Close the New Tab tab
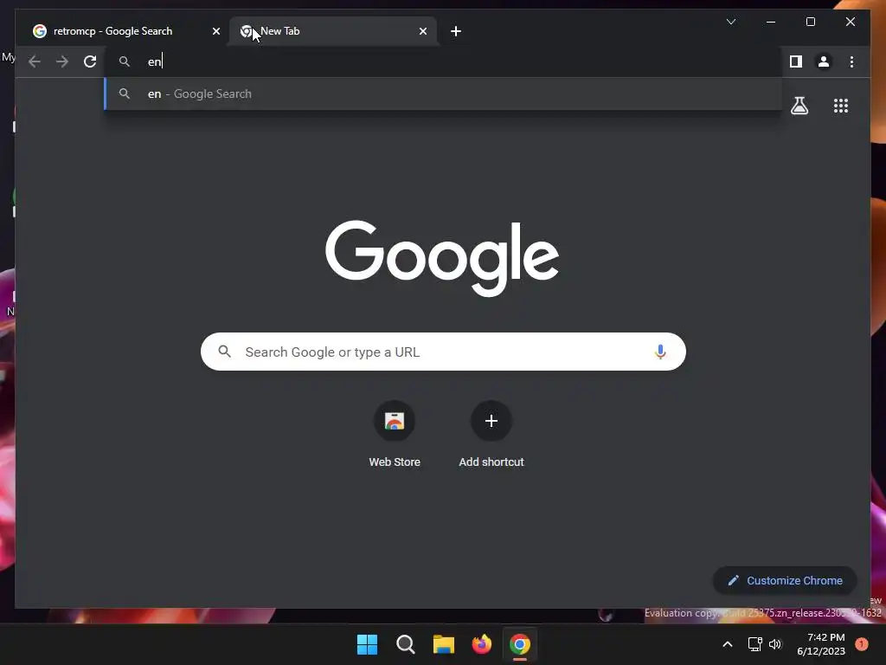 tap(422, 31)
